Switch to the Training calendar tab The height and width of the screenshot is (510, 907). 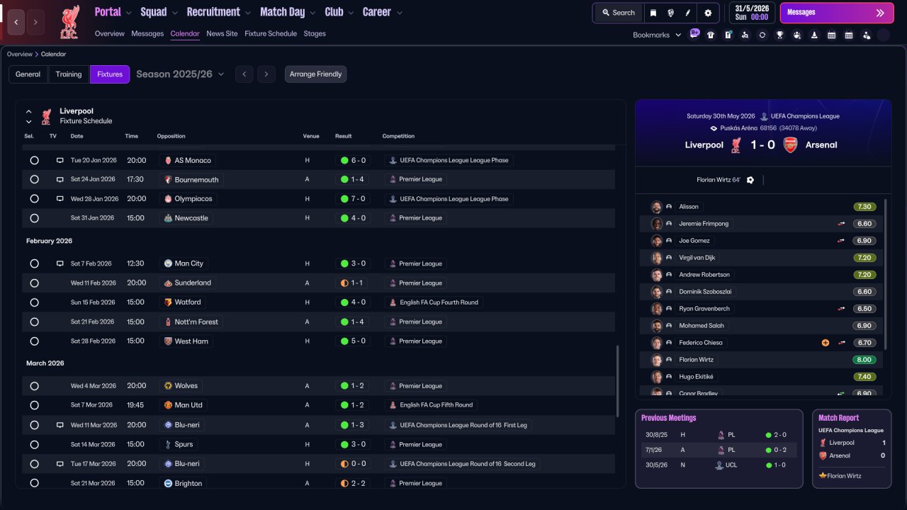69,74
